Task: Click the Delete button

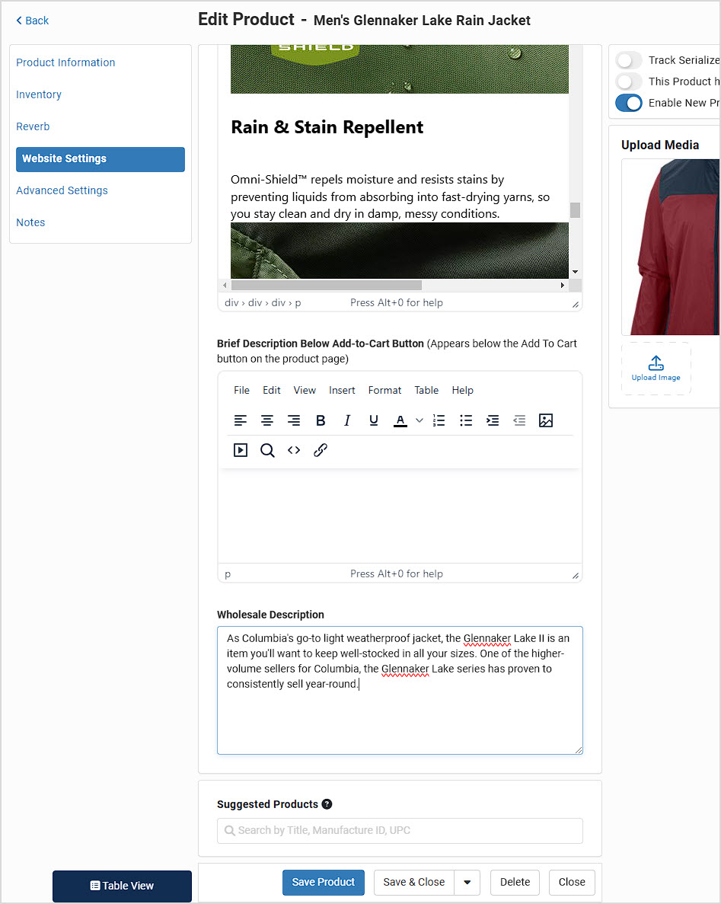Action: coord(515,882)
